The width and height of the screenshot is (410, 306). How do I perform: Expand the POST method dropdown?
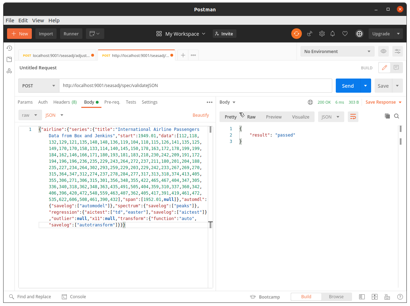coord(39,86)
